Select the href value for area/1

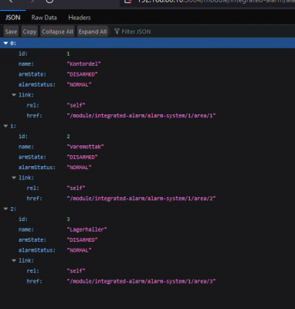[x=141, y=116]
